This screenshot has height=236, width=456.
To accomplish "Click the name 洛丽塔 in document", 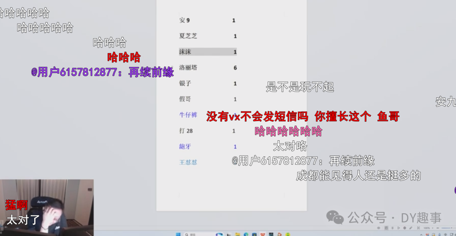I will click(x=188, y=67).
